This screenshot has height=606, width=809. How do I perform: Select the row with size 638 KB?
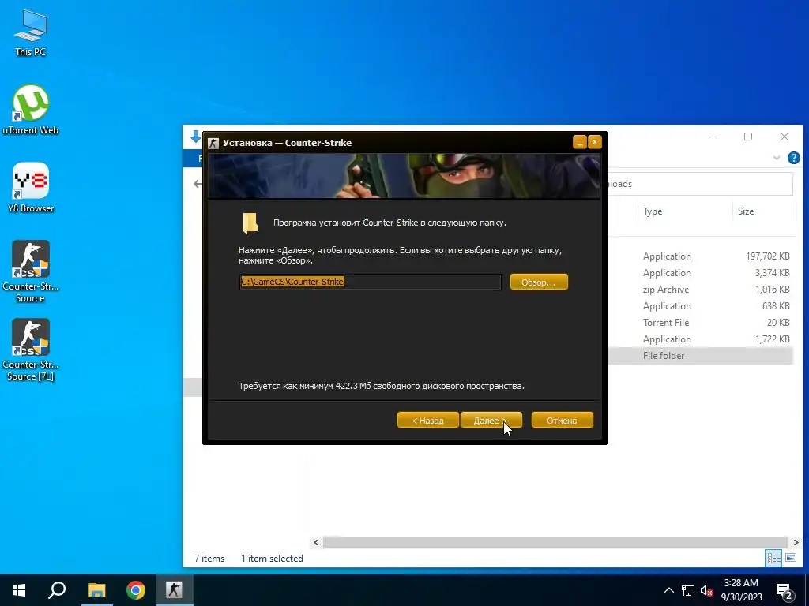(701, 305)
